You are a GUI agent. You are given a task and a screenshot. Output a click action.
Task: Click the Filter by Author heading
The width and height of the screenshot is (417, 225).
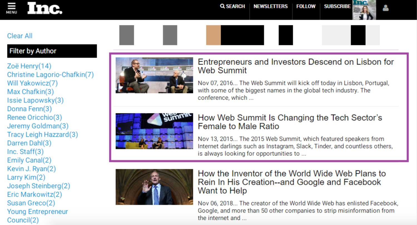click(52, 51)
